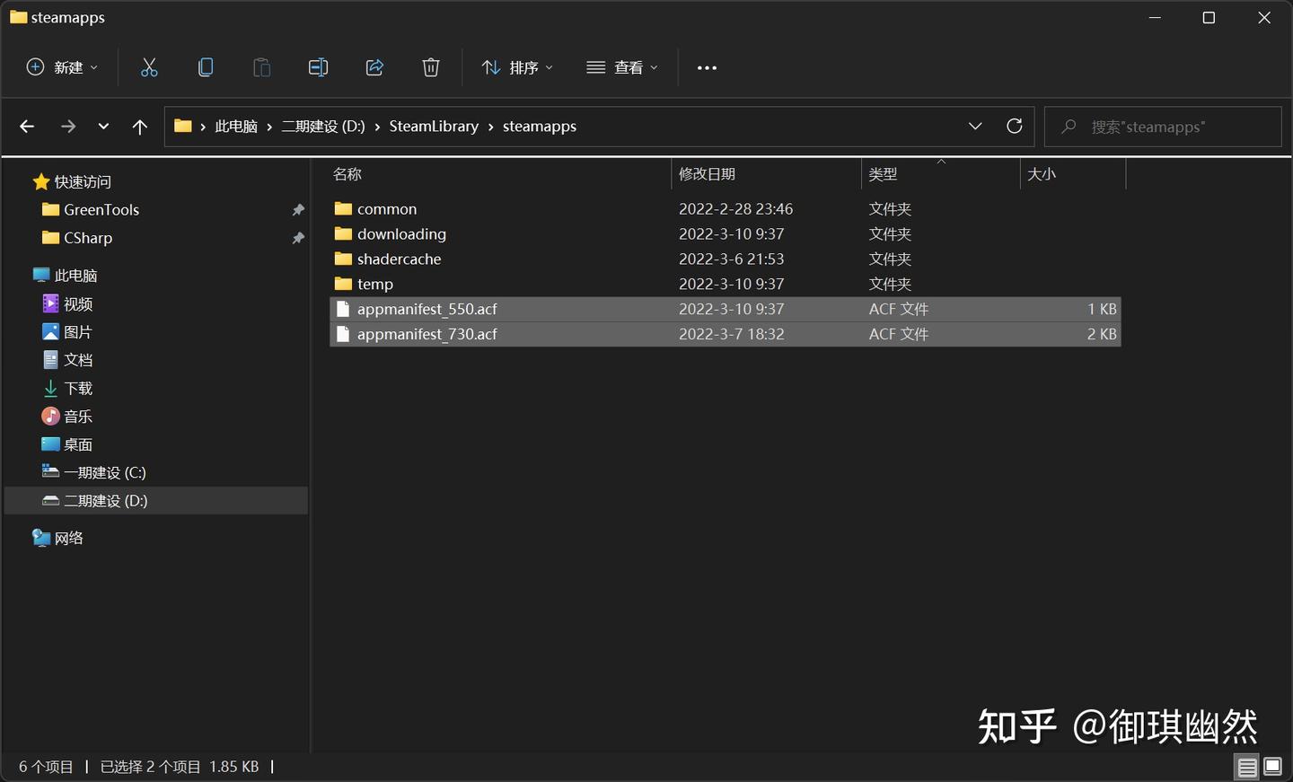The image size is (1293, 782).
Task: Cut the selected appmanifest files
Action: (149, 67)
